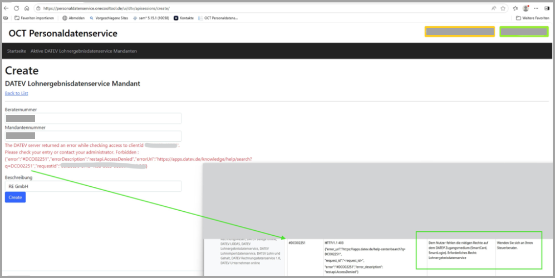Reload the page with the refresh icon

tap(16, 8)
